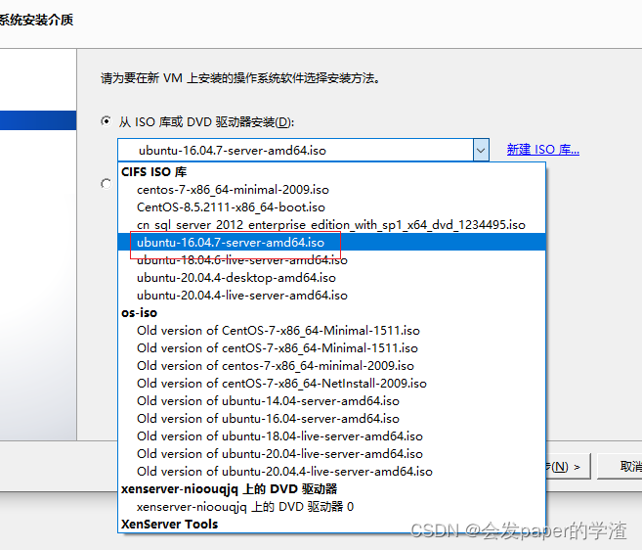This screenshot has height=550, width=642.
Task: Select ubuntu-20.04.4-desktop-amd64.iso
Action: tap(331, 278)
